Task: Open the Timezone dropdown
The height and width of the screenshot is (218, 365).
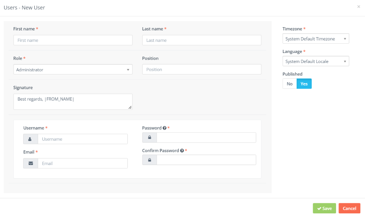Action: click(316, 39)
